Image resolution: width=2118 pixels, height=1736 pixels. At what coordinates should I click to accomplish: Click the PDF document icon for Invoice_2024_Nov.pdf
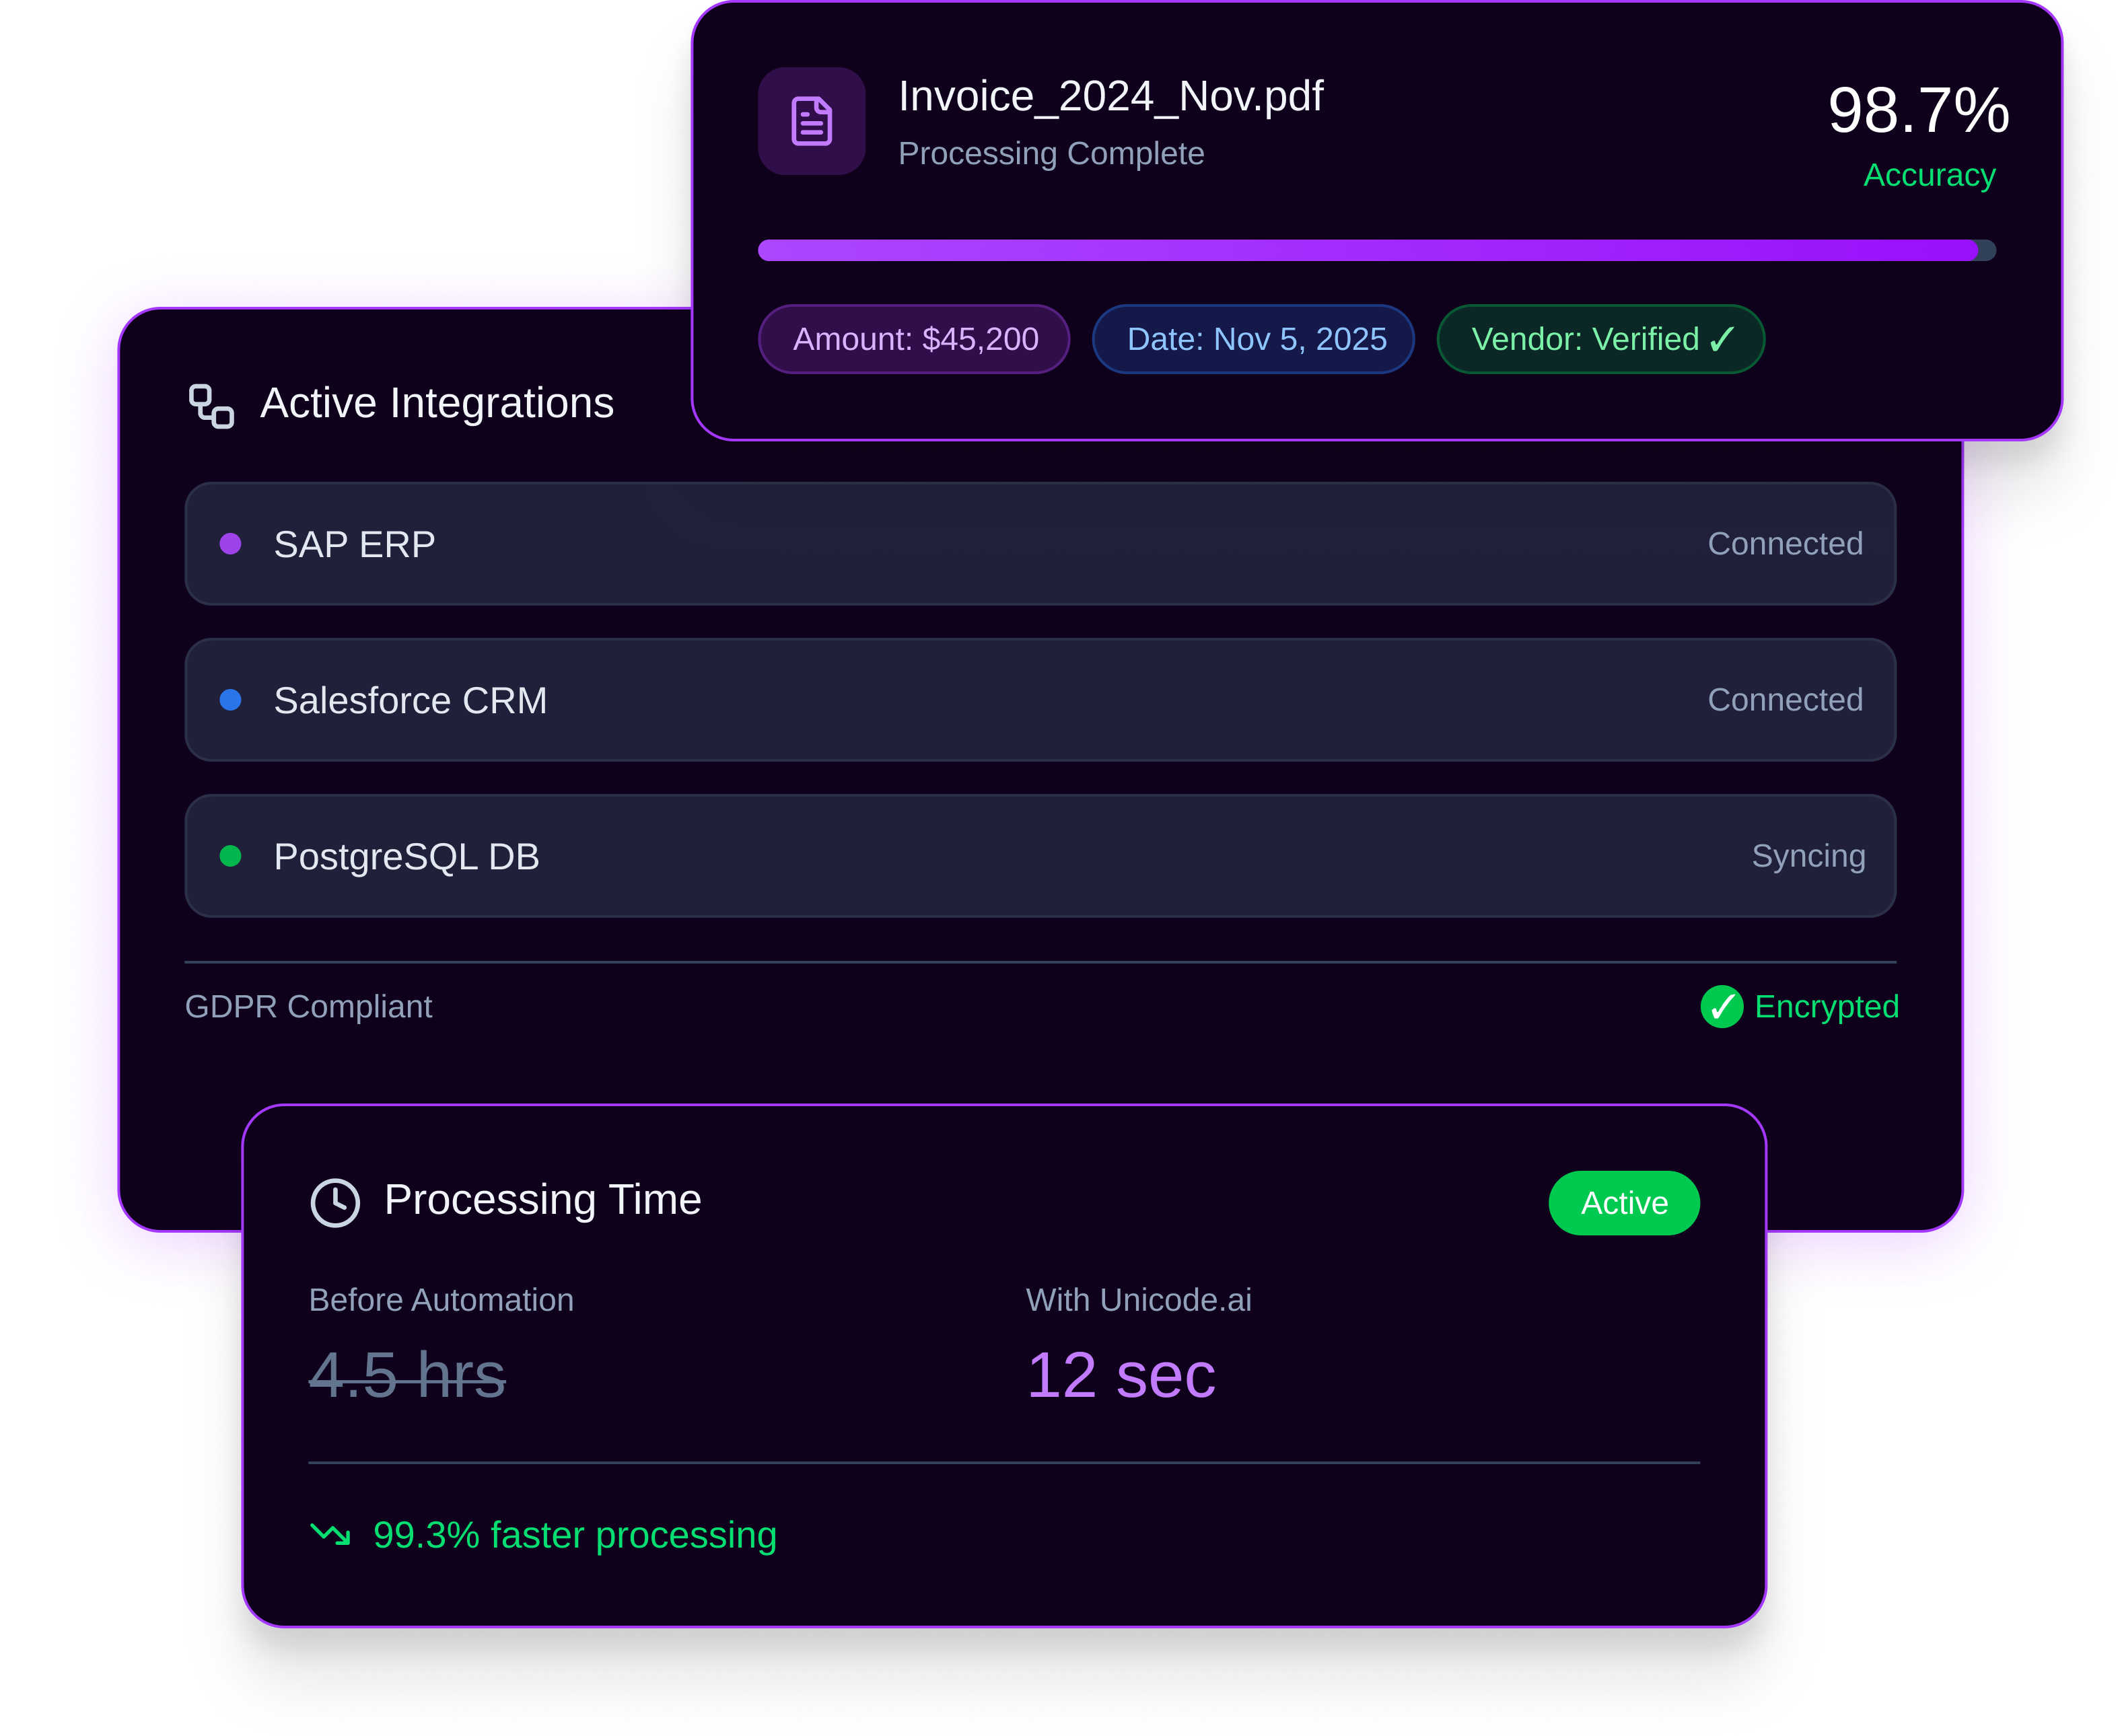tap(811, 121)
